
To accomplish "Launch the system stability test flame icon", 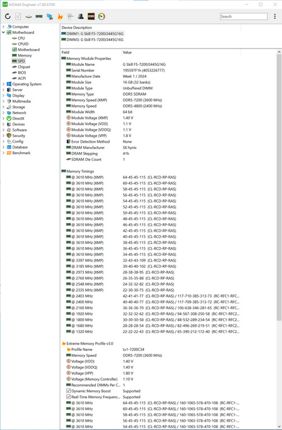I will coord(60,17).
